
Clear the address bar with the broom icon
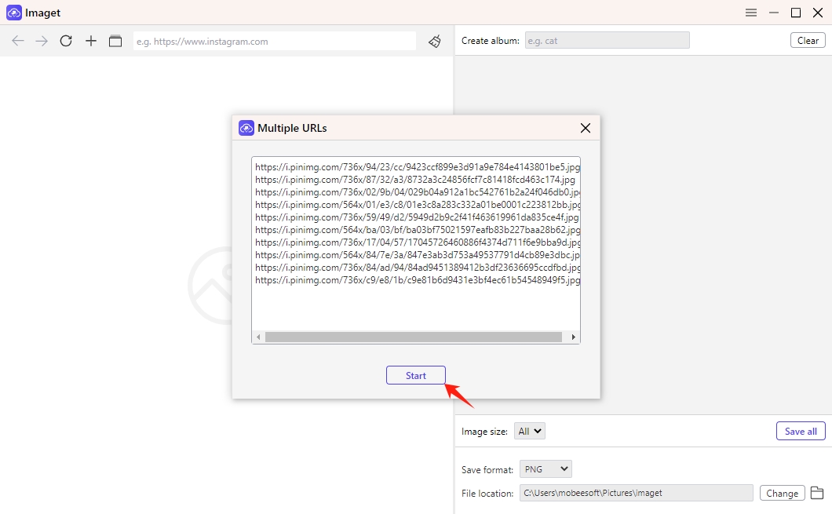pos(435,41)
